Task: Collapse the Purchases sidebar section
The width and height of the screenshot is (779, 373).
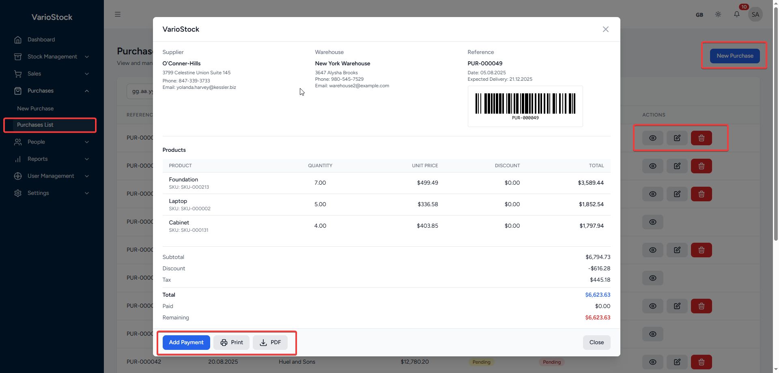Action: click(52, 91)
